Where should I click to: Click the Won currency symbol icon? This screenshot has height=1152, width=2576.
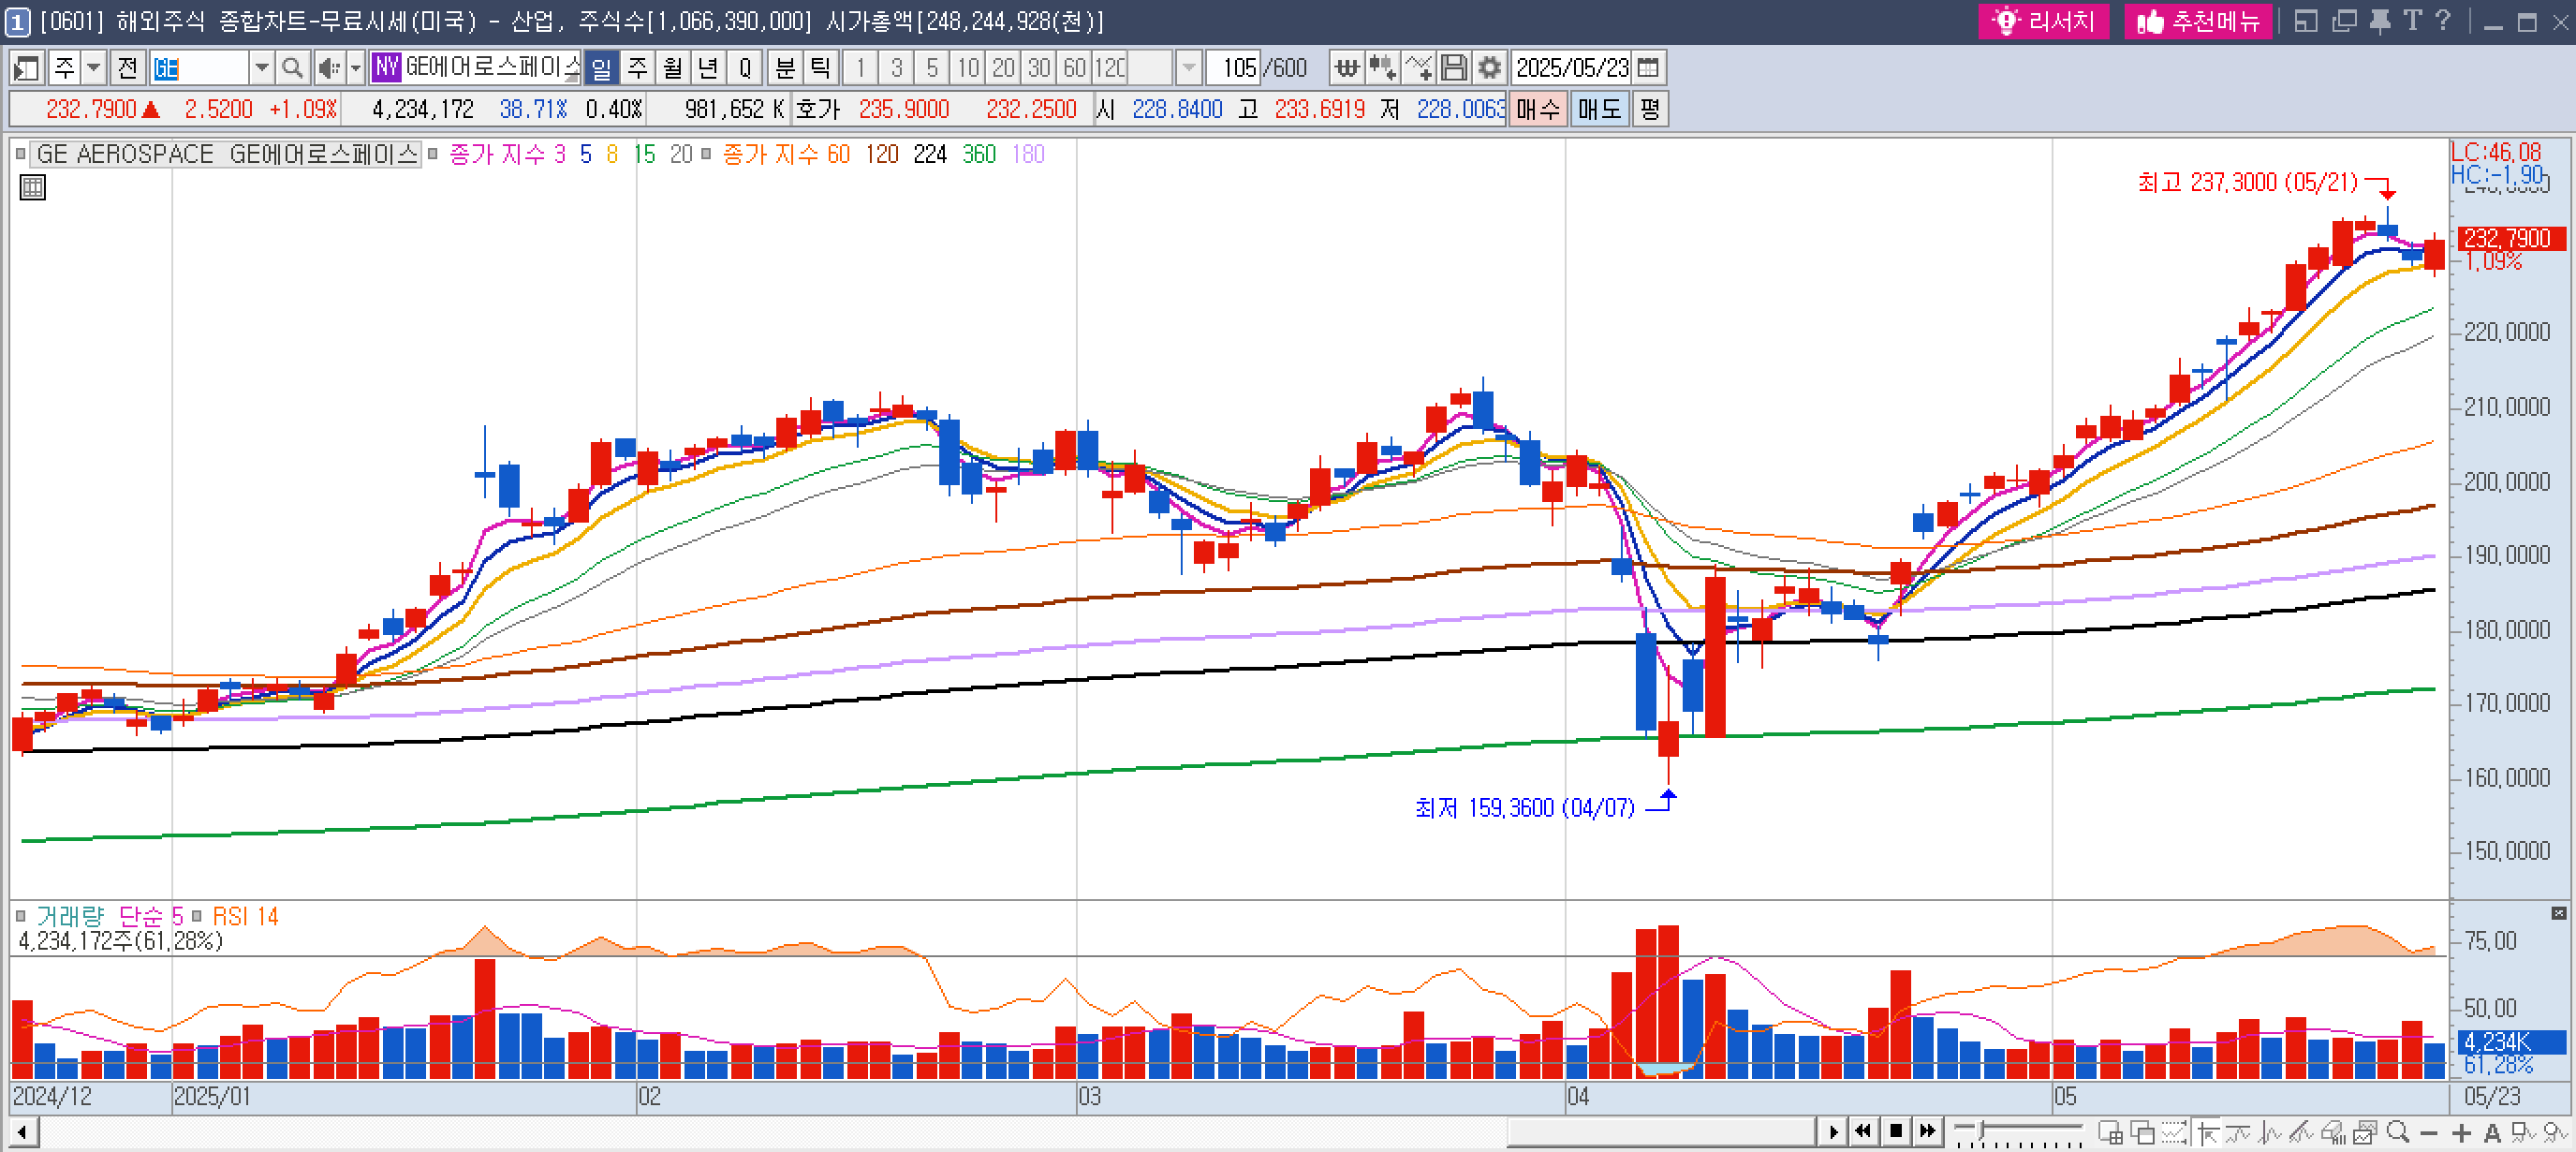1347,68
